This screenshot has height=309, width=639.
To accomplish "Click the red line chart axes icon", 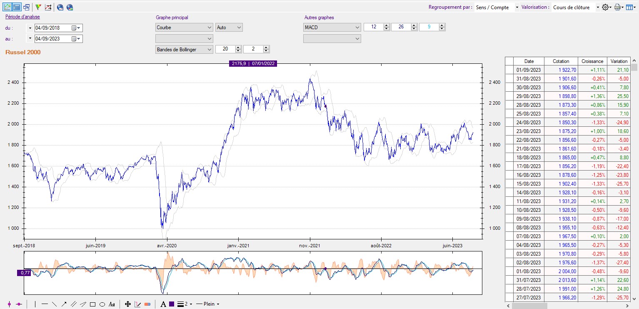I will 48,7.
